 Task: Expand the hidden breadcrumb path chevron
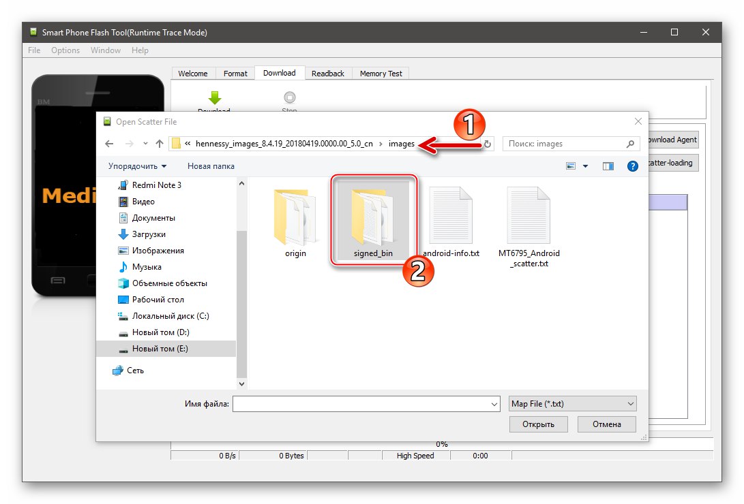188,144
